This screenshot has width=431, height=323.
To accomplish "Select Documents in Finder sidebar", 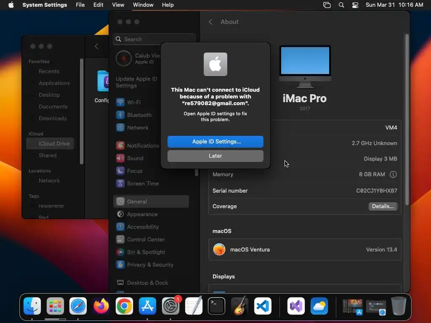I will pyautogui.click(x=53, y=107).
